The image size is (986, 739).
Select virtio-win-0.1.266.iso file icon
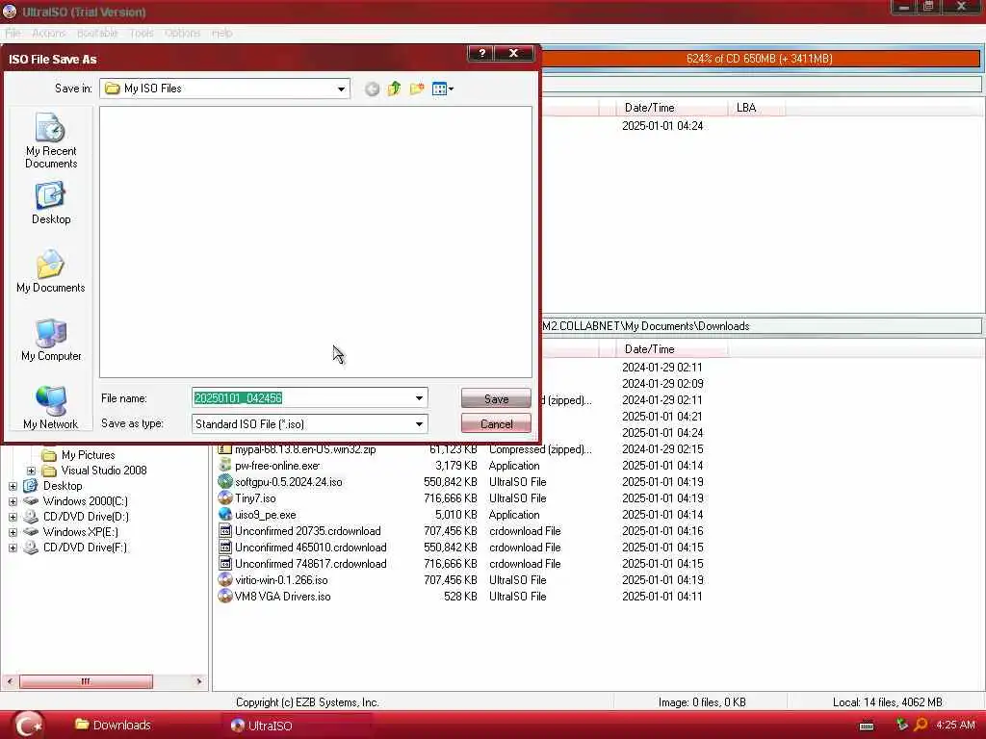[x=225, y=579]
